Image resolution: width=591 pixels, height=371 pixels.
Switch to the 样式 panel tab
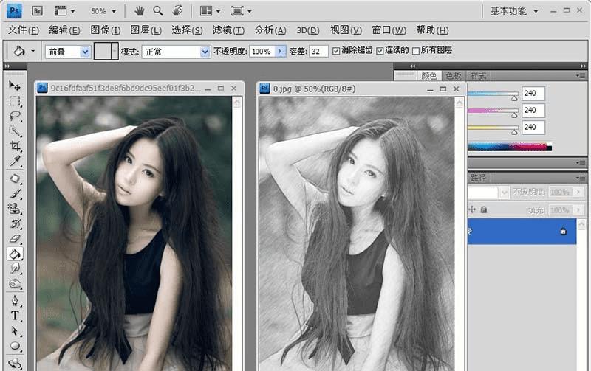click(479, 75)
